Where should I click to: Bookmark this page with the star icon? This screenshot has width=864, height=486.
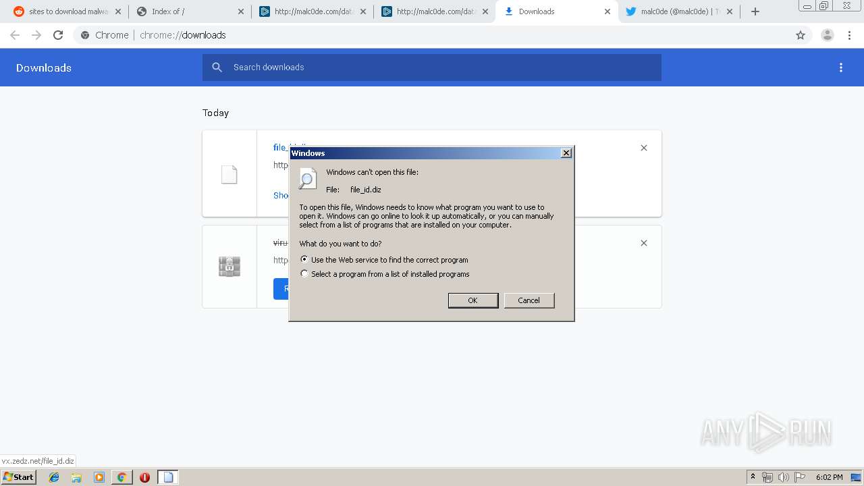point(801,35)
